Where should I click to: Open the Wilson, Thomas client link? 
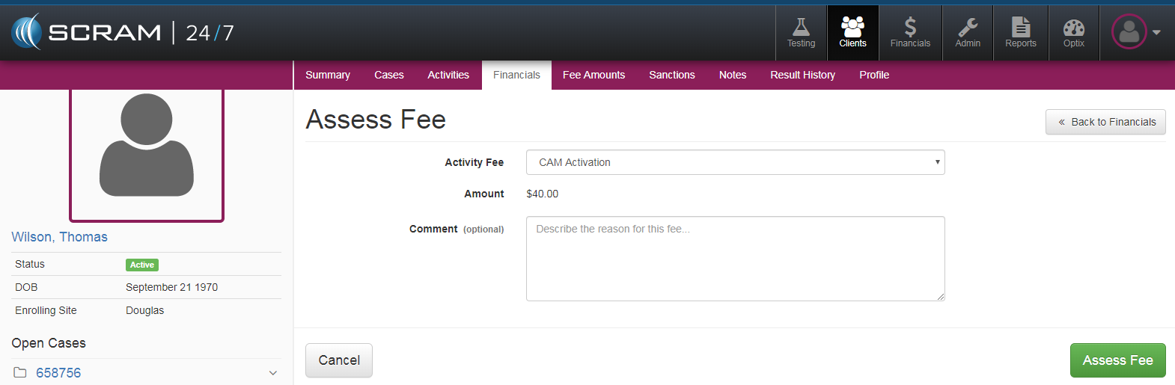(x=60, y=237)
